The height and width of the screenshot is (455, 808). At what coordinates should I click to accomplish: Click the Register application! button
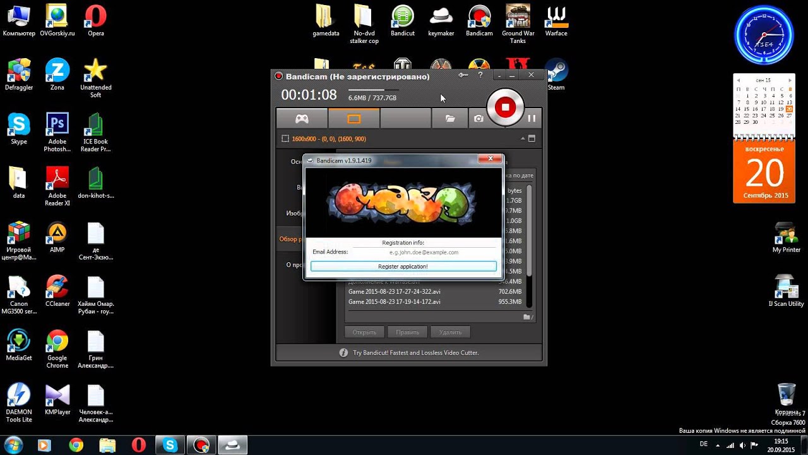click(403, 267)
